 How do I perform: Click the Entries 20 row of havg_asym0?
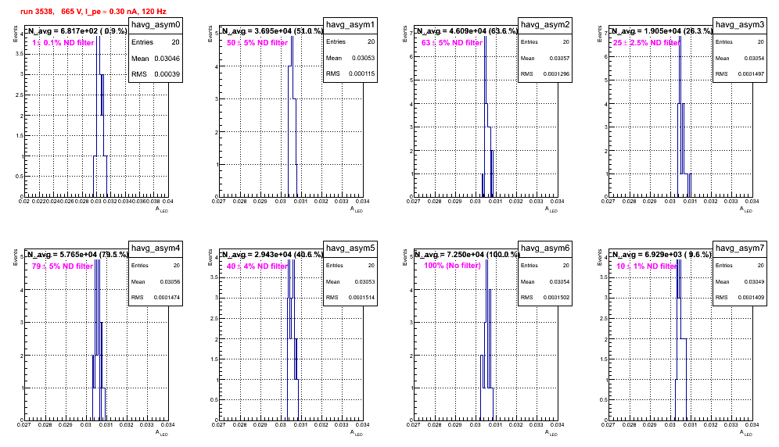(156, 42)
